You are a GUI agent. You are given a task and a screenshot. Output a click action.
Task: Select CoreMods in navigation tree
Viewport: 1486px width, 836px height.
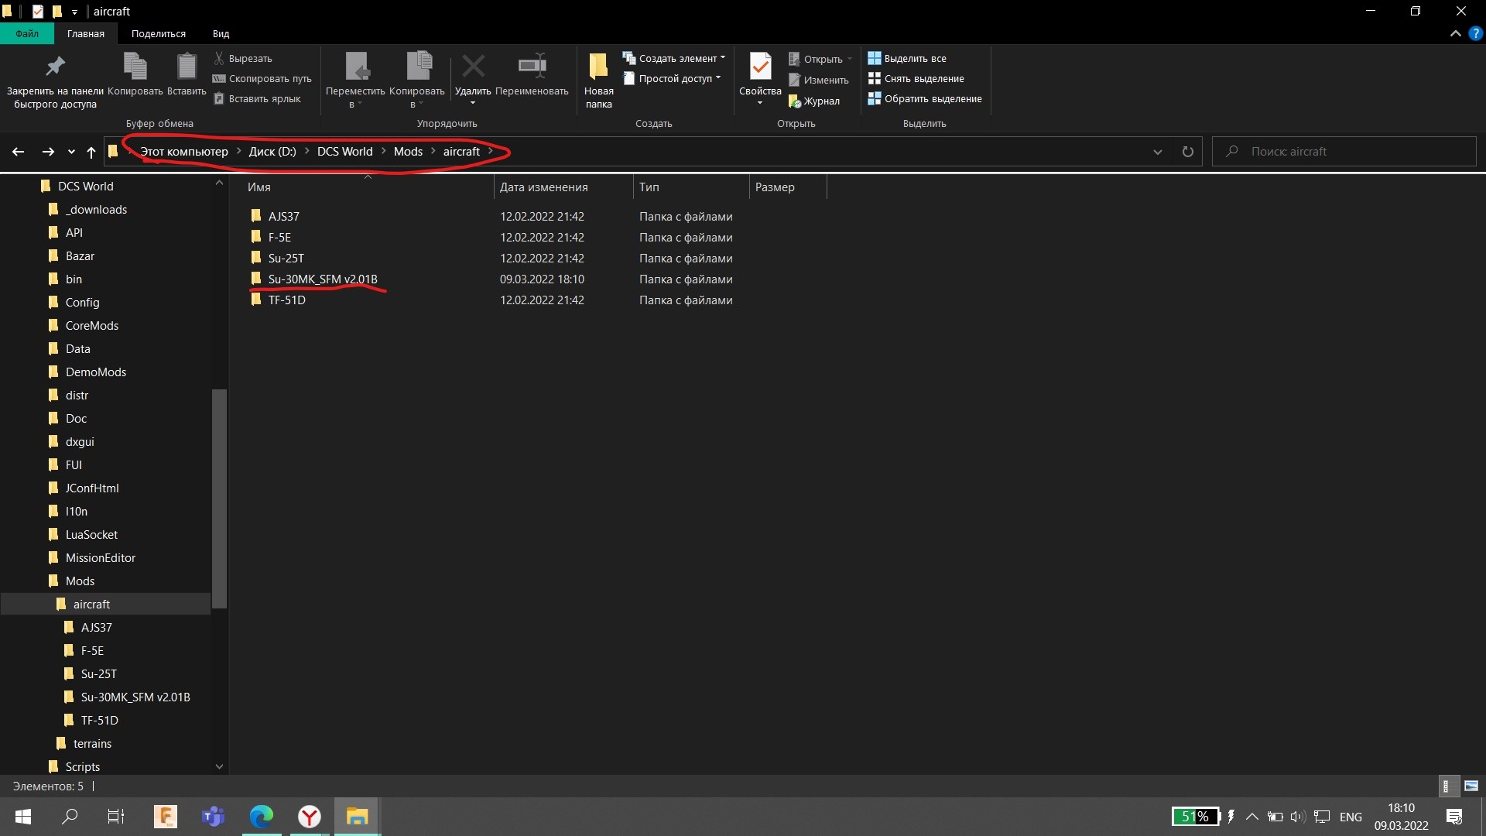(x=91, y=325)
